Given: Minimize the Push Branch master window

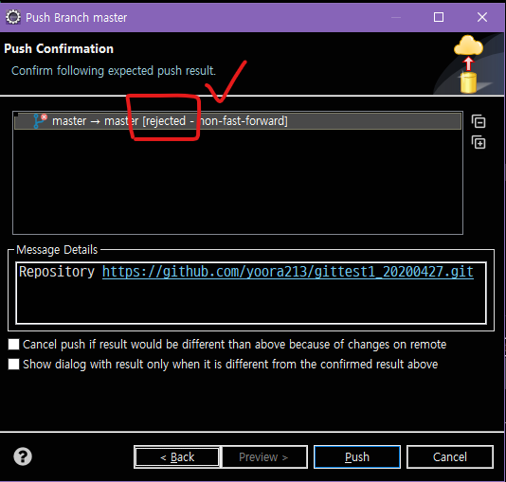Looking at the screenshot, I should (396, 17).
